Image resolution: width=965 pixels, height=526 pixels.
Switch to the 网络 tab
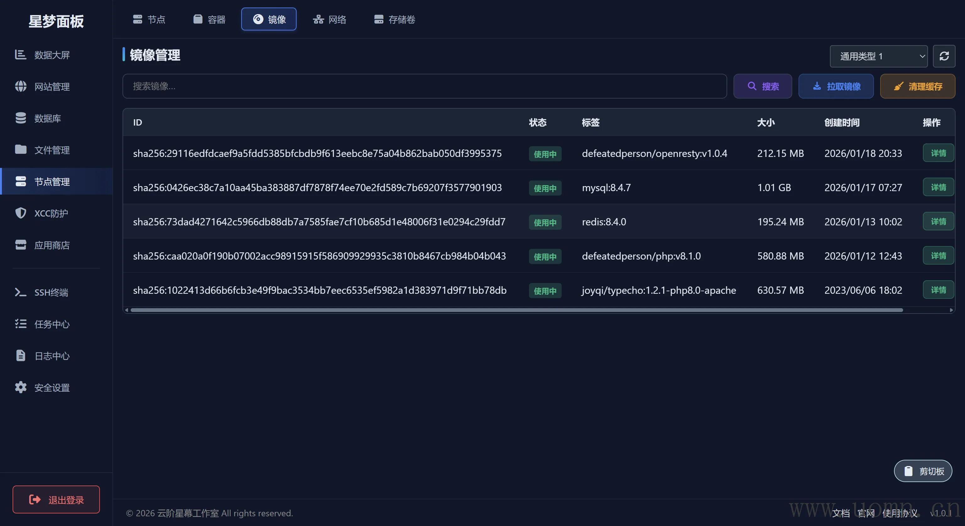click(329, 19)
